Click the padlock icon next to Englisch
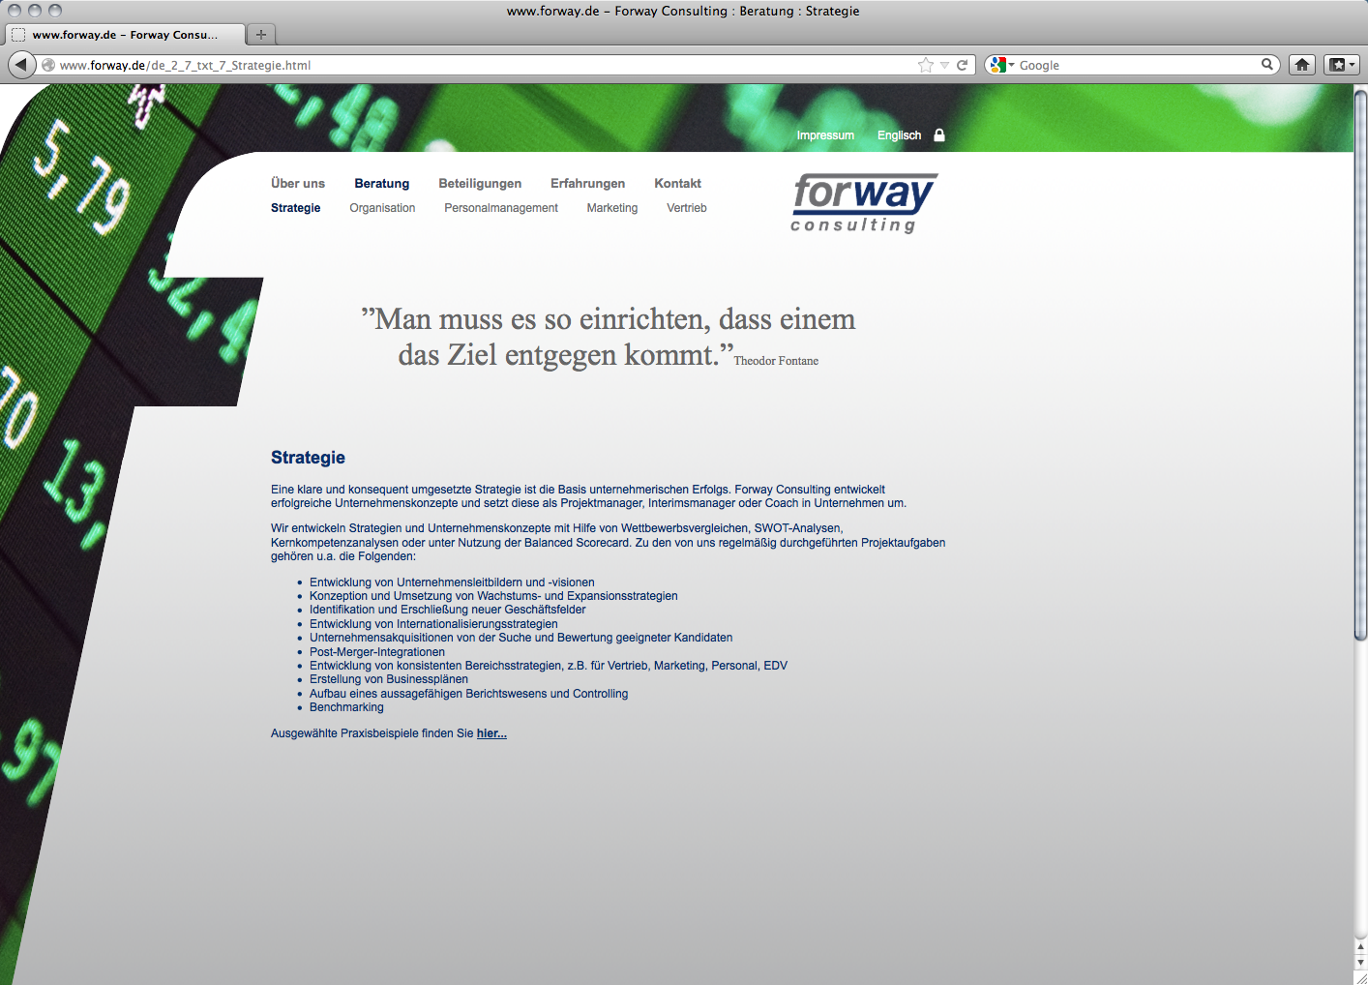 click(938, 135)
